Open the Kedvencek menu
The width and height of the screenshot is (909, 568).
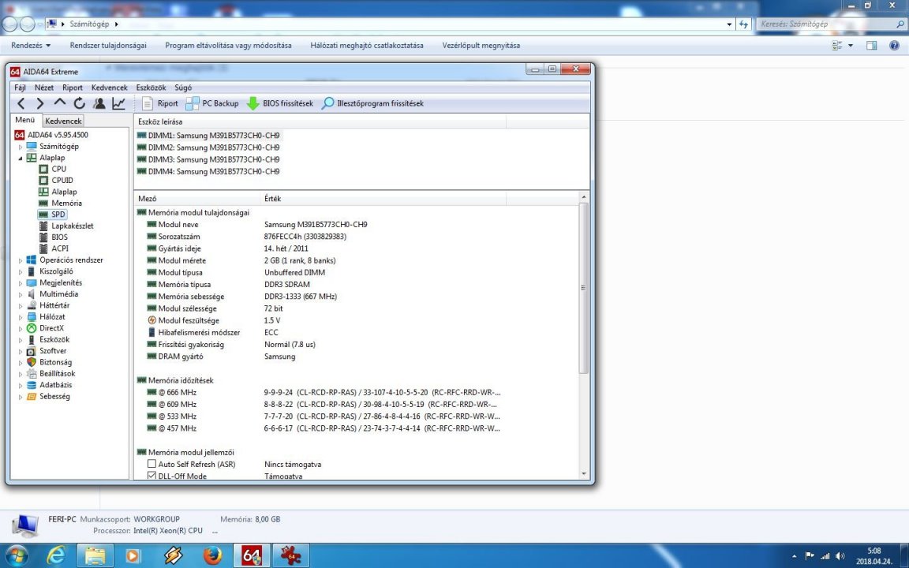coord(110,88)
